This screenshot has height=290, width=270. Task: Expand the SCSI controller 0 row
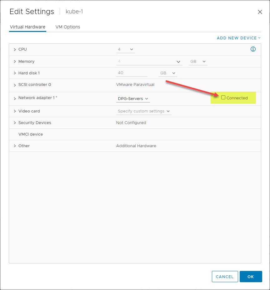point(15,85)
